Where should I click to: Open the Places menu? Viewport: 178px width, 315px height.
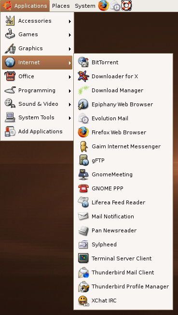[x=61, y=6]
